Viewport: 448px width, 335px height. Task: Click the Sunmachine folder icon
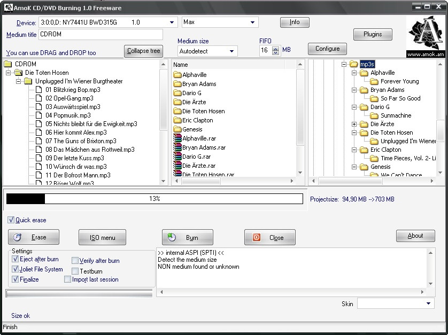[374, 115]
